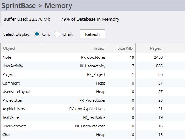185x140 pixels.
Task: Select the Note object row
Action: click(x=82, y=57)
